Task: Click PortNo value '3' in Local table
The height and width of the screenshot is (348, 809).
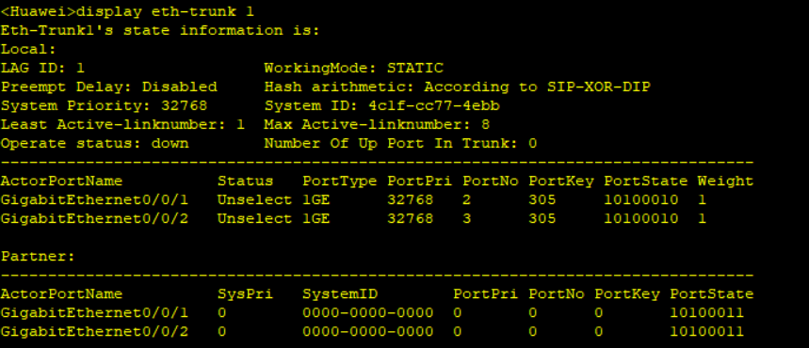Action: point(467,218)
